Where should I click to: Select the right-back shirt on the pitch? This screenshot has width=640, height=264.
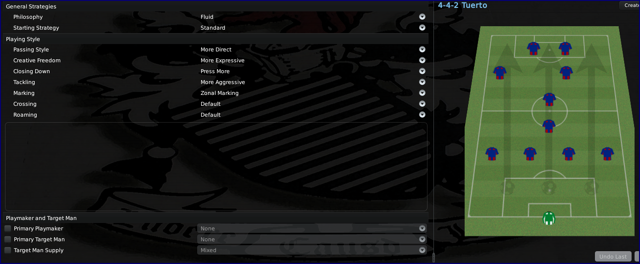(607, 154)
